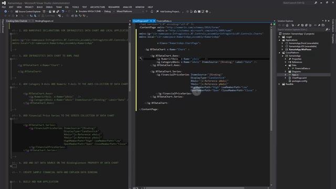Expand XamarinApp.iOS project node

282,46
